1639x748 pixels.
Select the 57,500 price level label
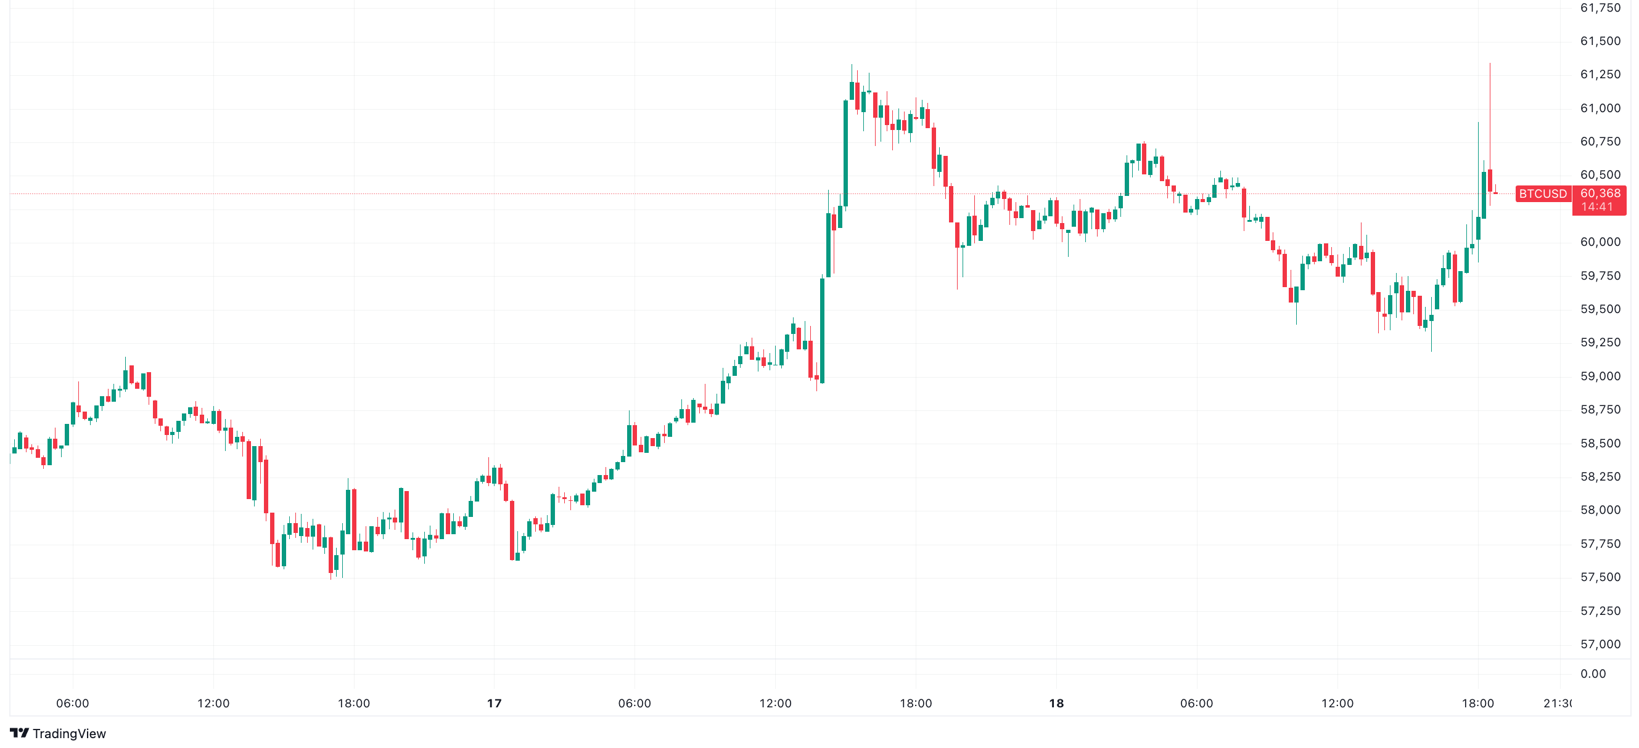pyautogui.click(x=1600, y=577)
